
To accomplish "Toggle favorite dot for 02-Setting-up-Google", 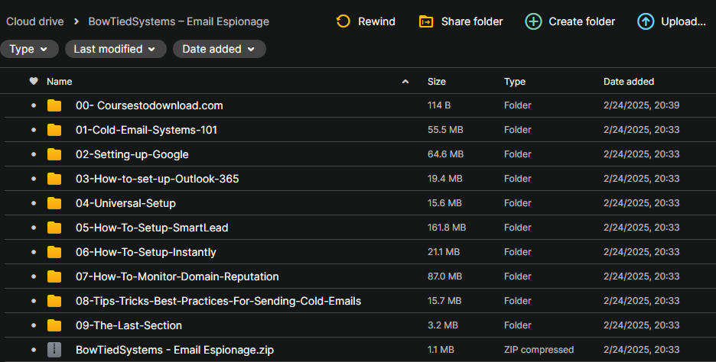I will point(34,154).
